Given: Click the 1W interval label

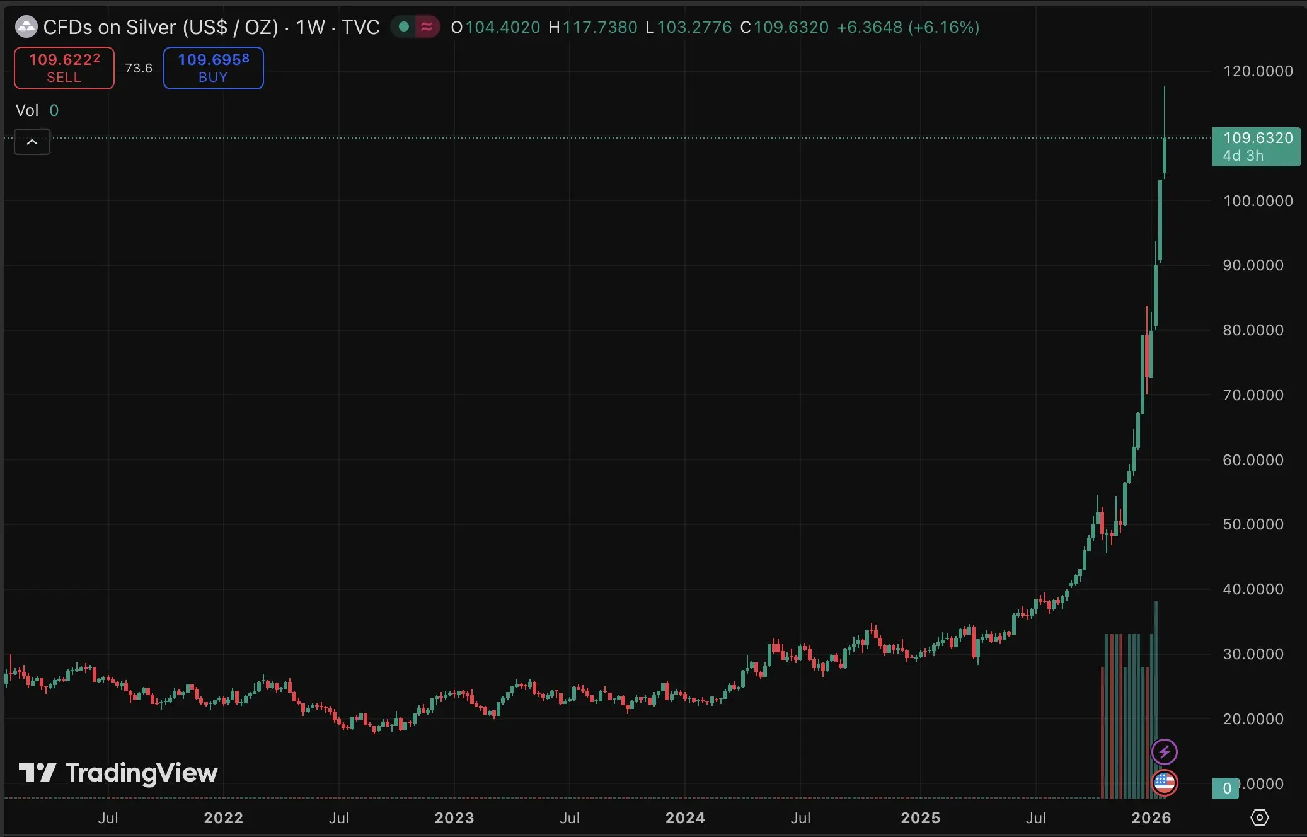Looking at the screenshot, I should point(310,27).
